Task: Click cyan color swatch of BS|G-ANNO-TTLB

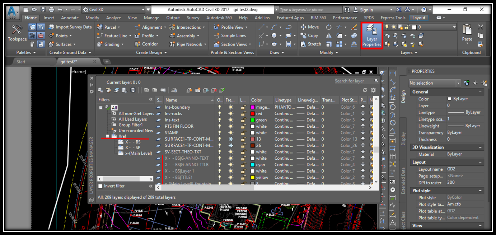Action: coord(253,165)
